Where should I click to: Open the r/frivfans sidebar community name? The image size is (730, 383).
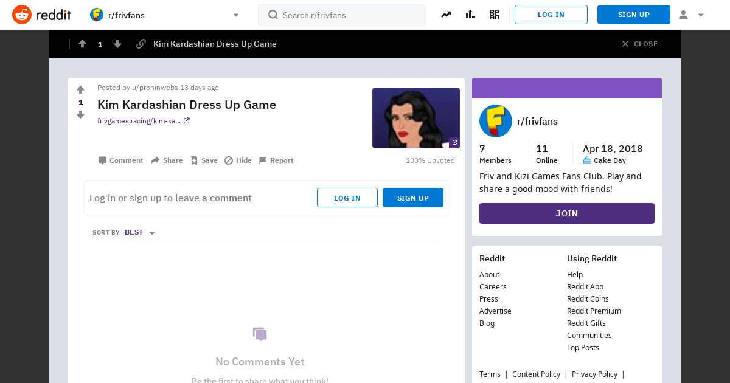pyautogui.click(x=537, y=121)
